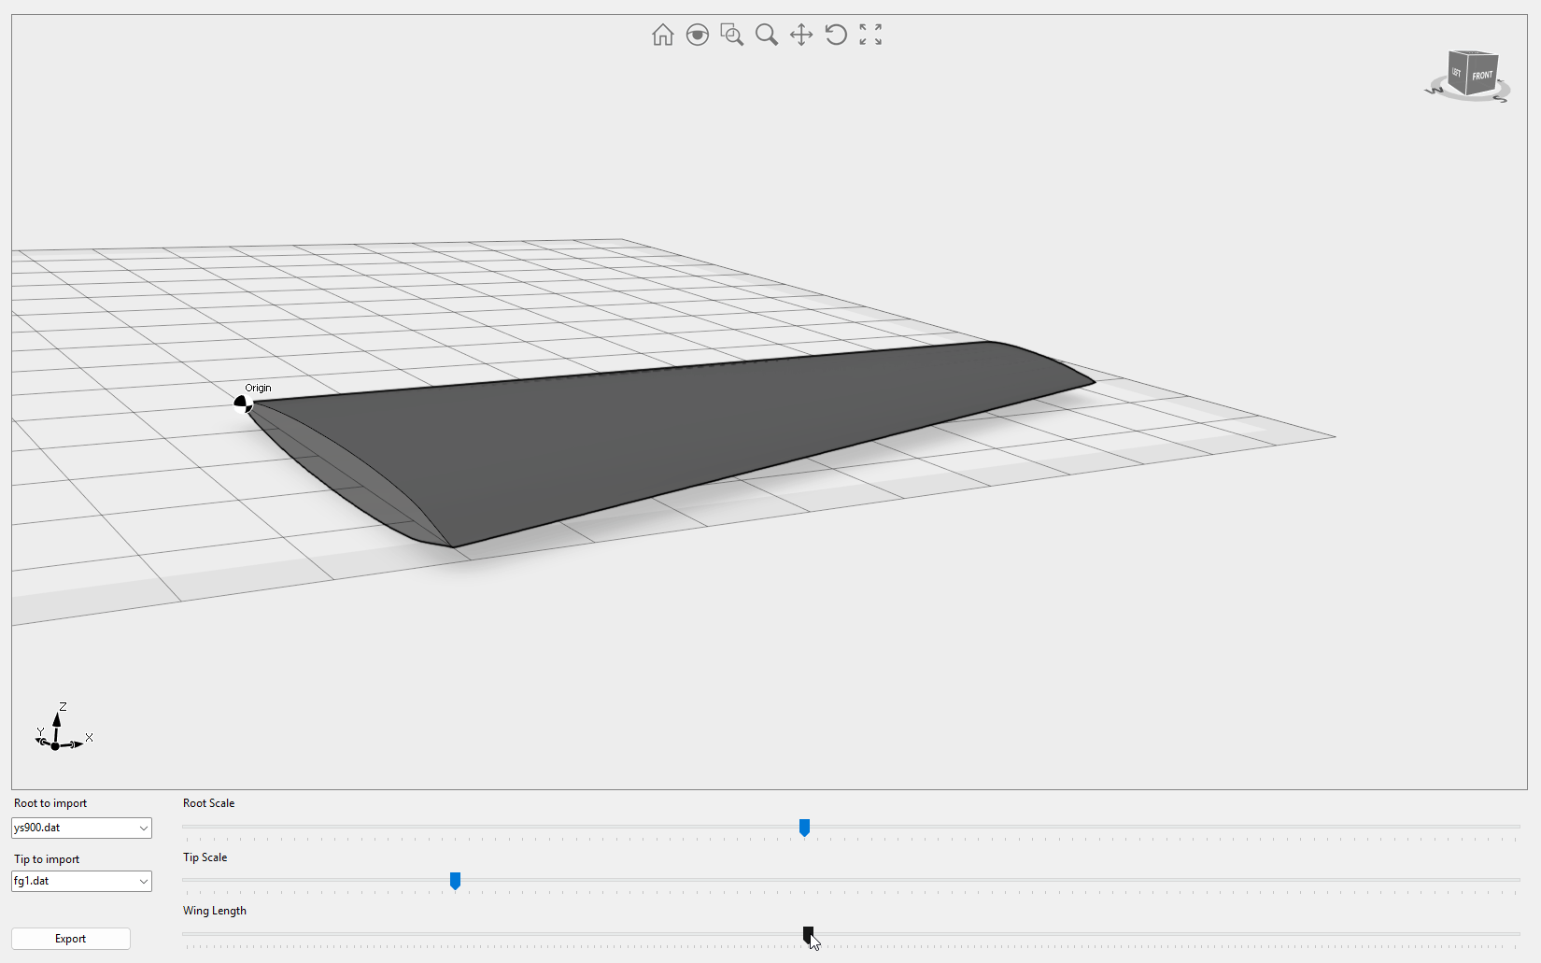Select the magnifier zoom tool
Viewport: 1541px width, 963px height.
point(766,35)
